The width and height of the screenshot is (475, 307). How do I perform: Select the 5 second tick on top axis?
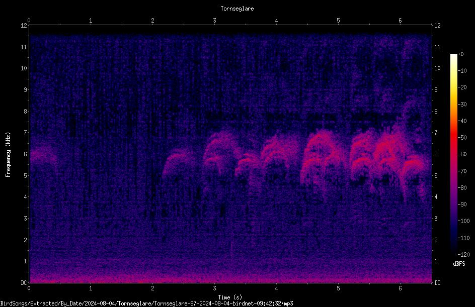[338, 21]
